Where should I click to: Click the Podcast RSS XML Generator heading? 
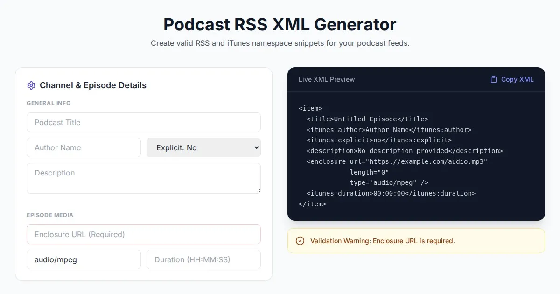(280, 24)
